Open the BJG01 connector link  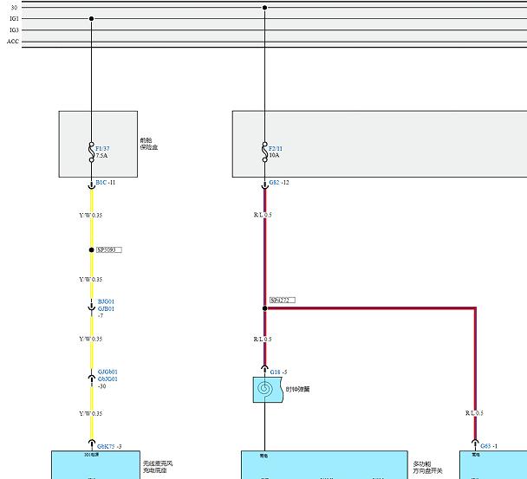point(106,301)
